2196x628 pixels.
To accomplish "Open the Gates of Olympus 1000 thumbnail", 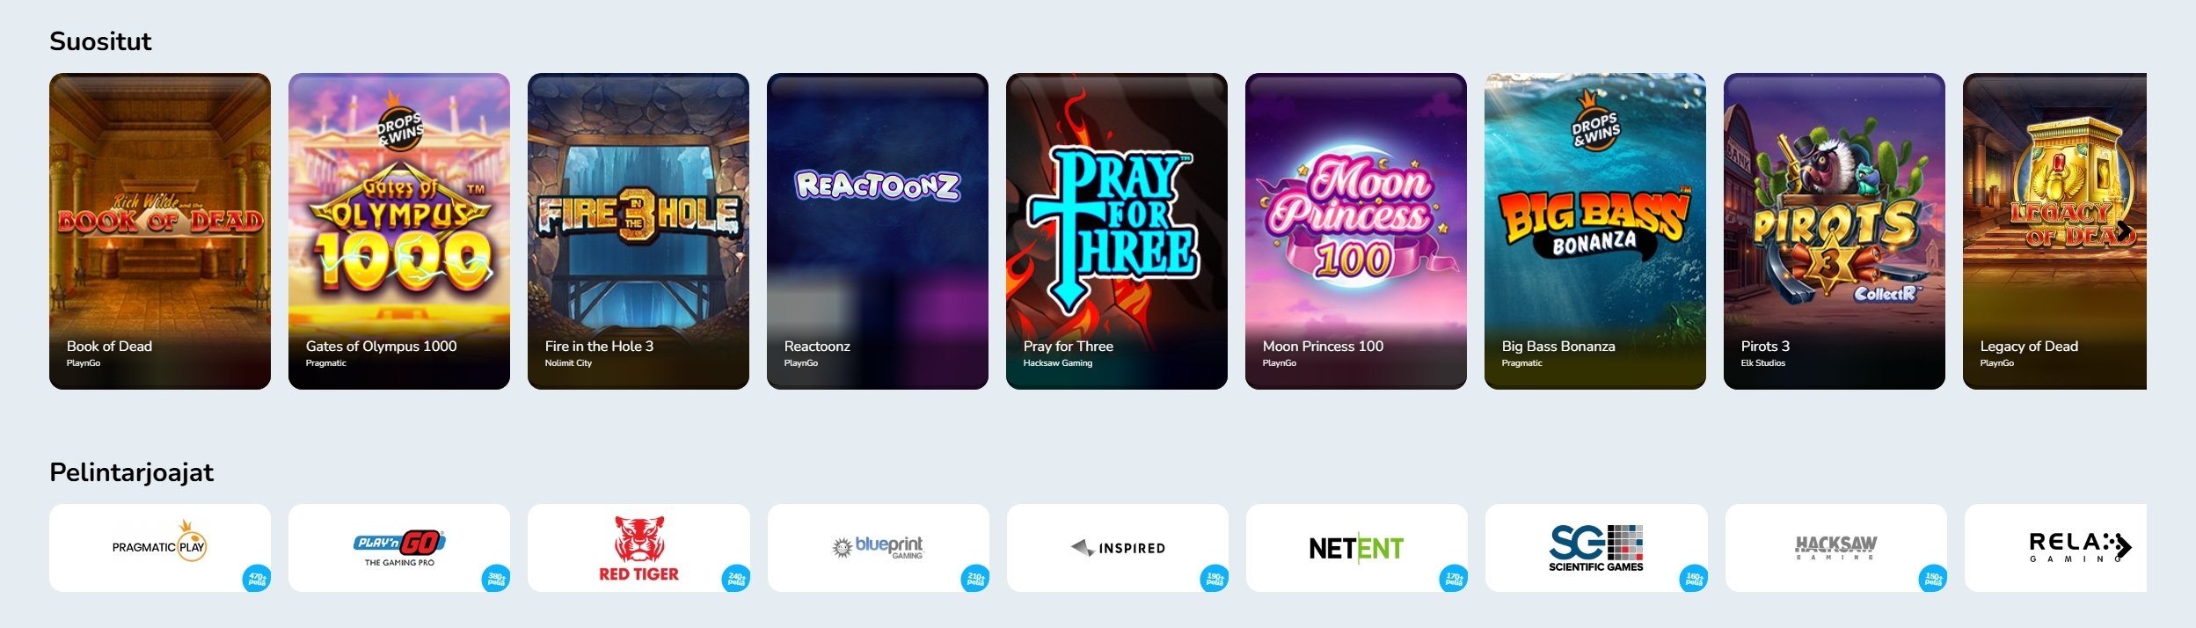I will [x=399, y=231].
